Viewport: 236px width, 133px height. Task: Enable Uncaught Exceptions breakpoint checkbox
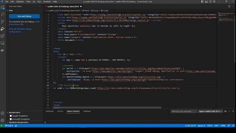point(11,119)
